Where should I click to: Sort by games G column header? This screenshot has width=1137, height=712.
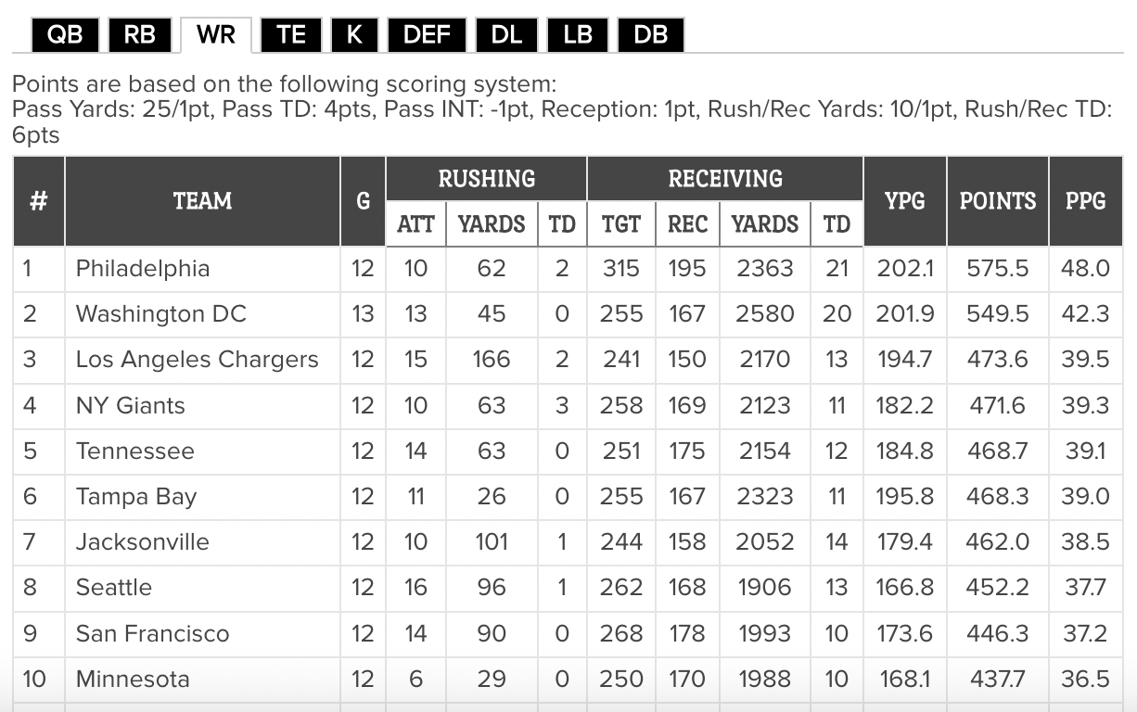pyautogui.click(x=363, y=201)
